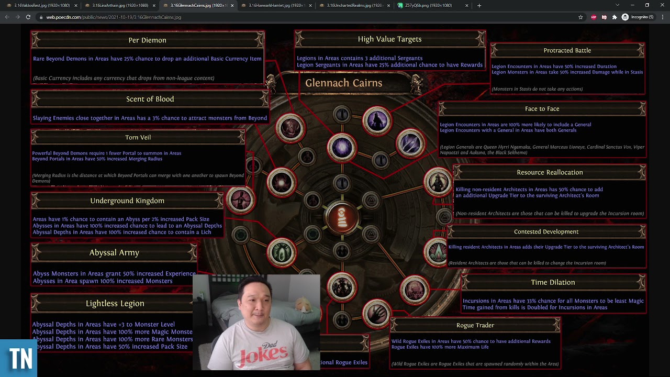670x377 pixels.
Task: Close the Z57yQ6b.png tab
Action: pyautogui.click(x=466, y=5)
